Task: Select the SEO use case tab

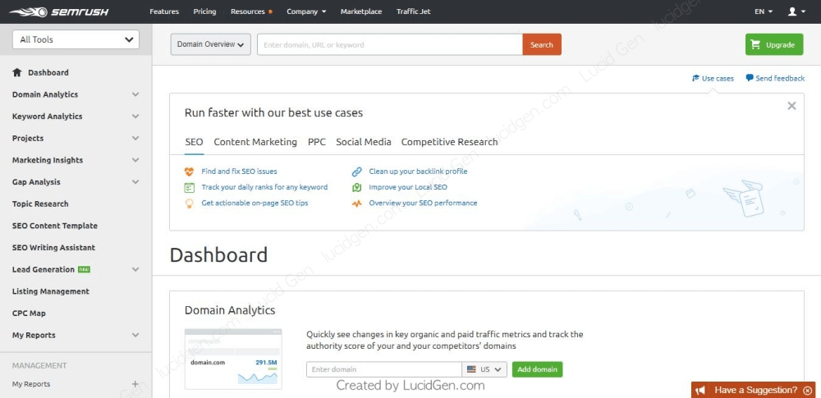Action: (195, 142)
